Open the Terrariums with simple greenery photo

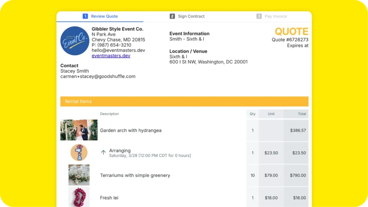point(79,175)
